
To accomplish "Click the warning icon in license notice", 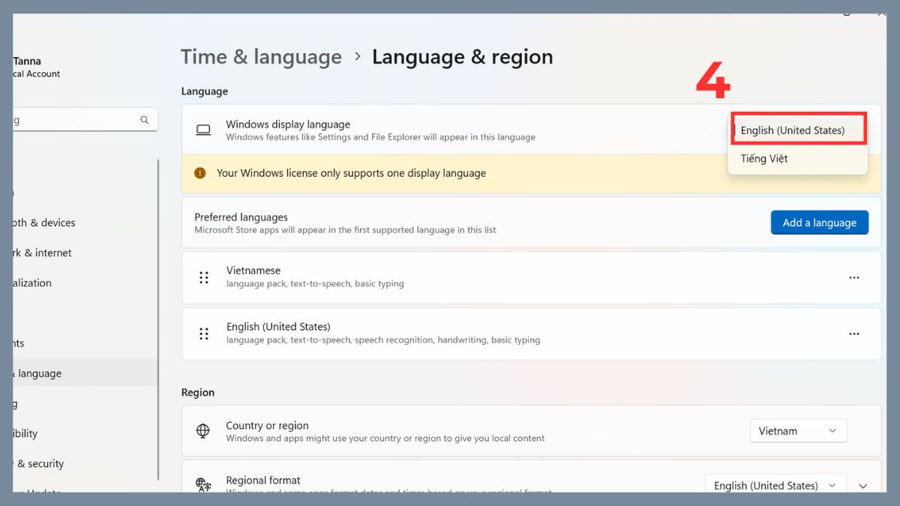I will (199, 173).
